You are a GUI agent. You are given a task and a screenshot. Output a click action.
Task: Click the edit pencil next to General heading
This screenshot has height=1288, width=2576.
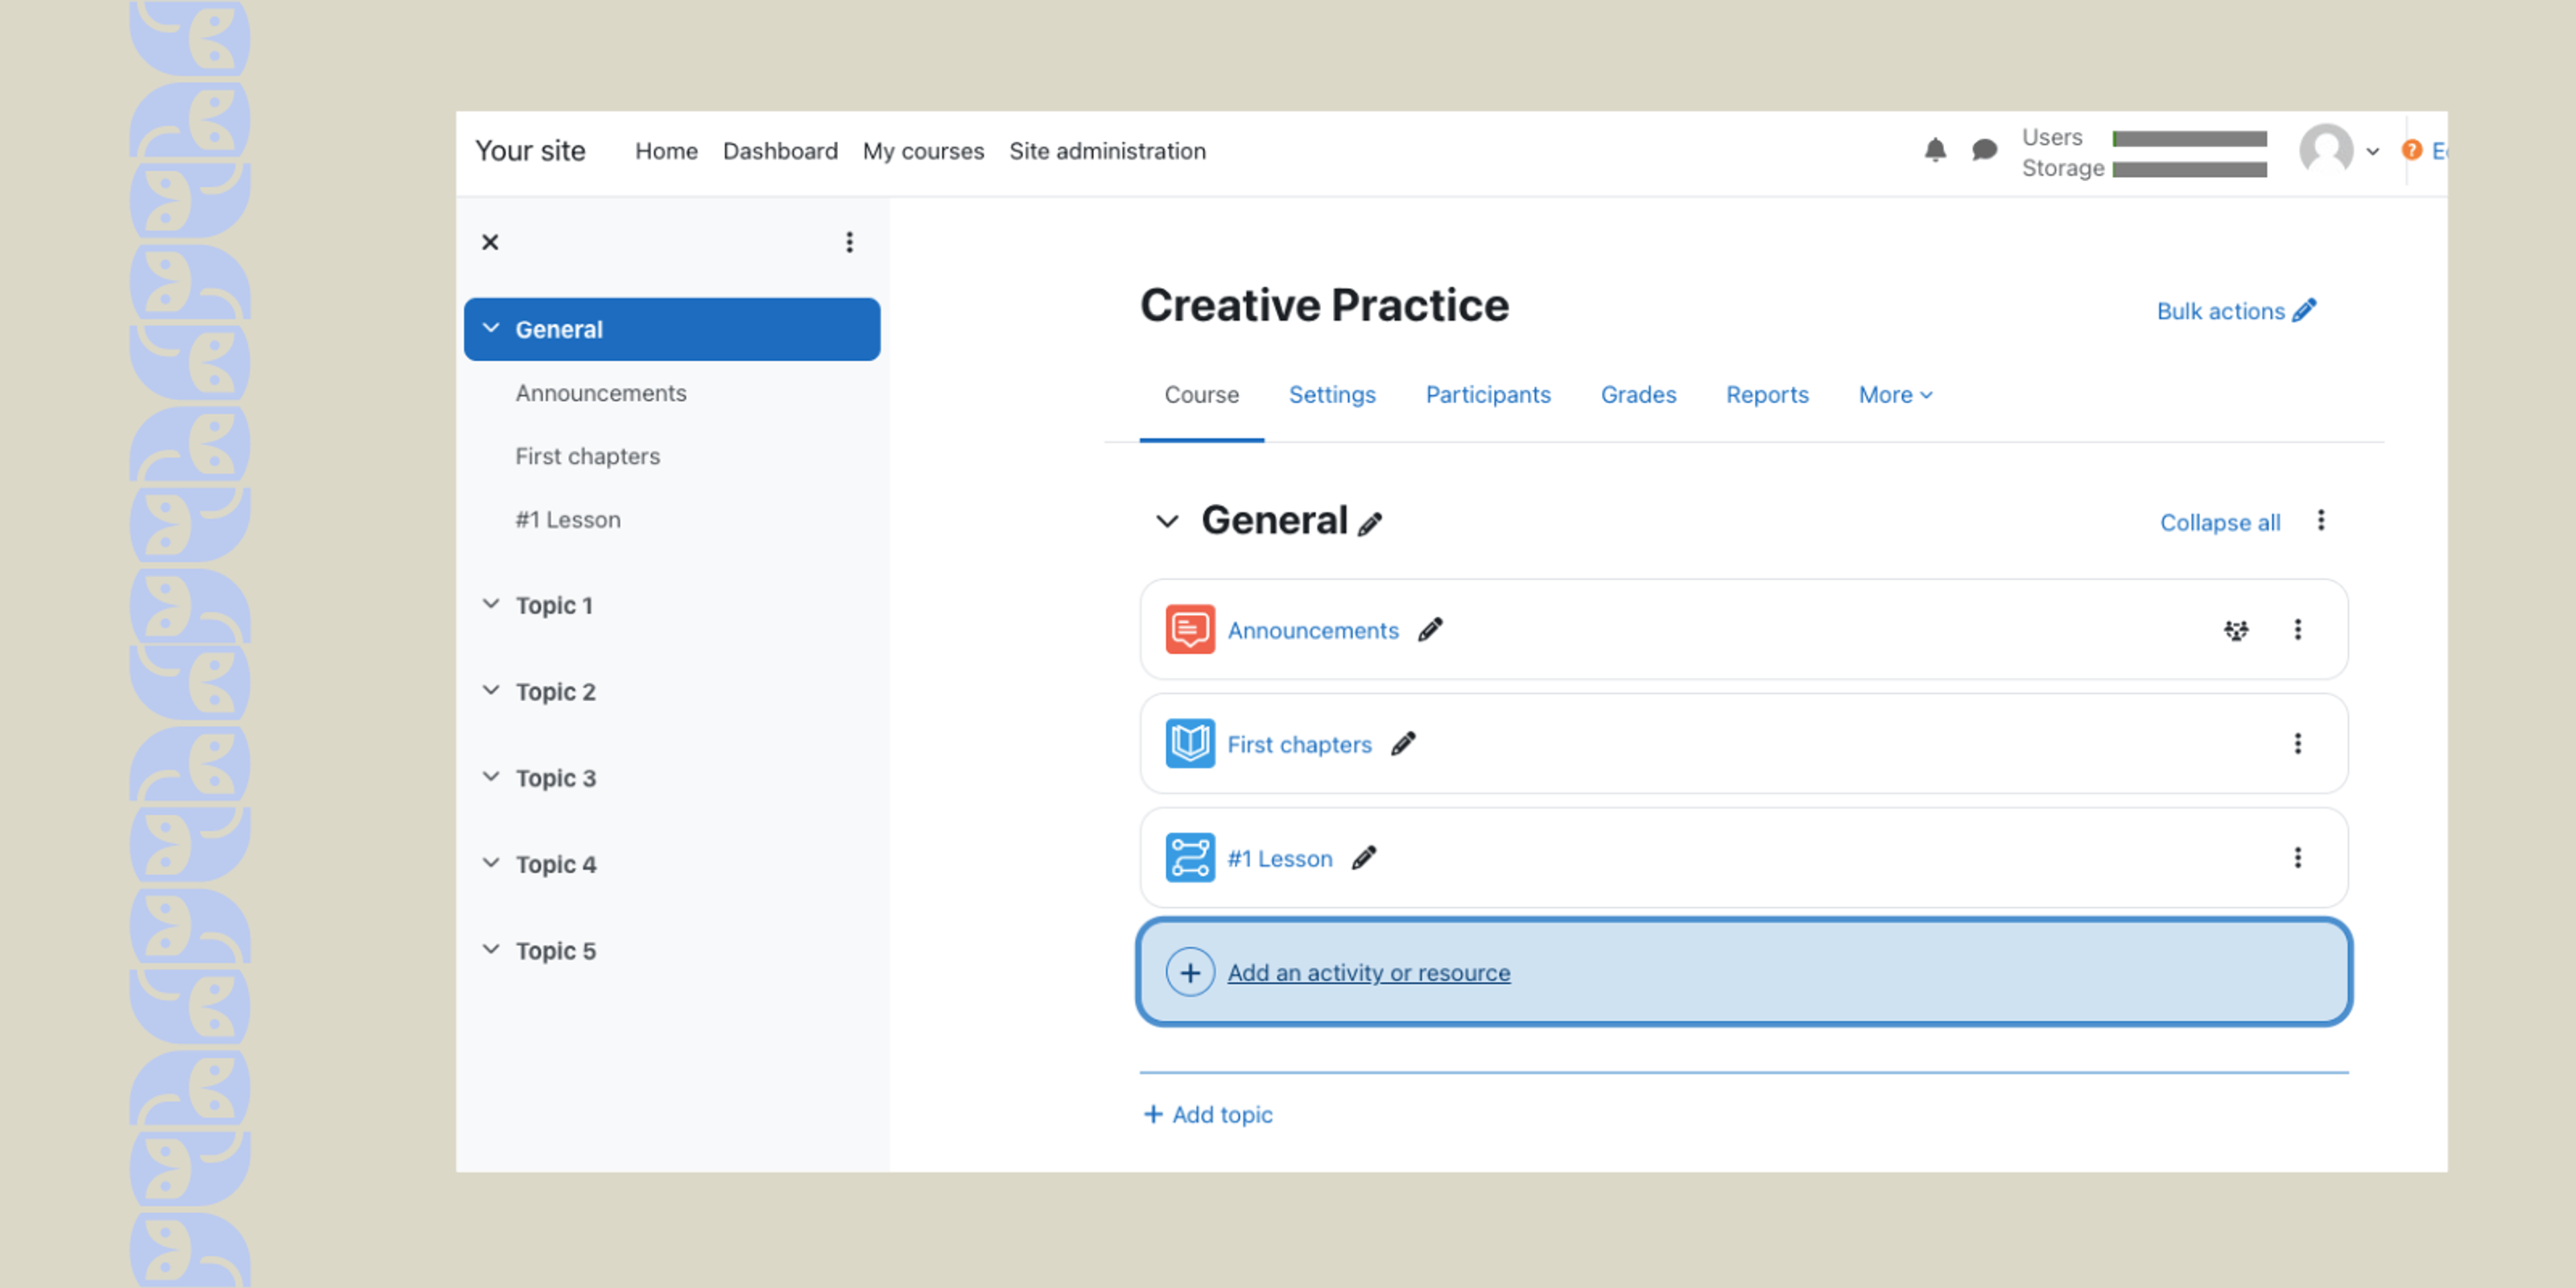pyautogui.click(x=1370, y=524)
